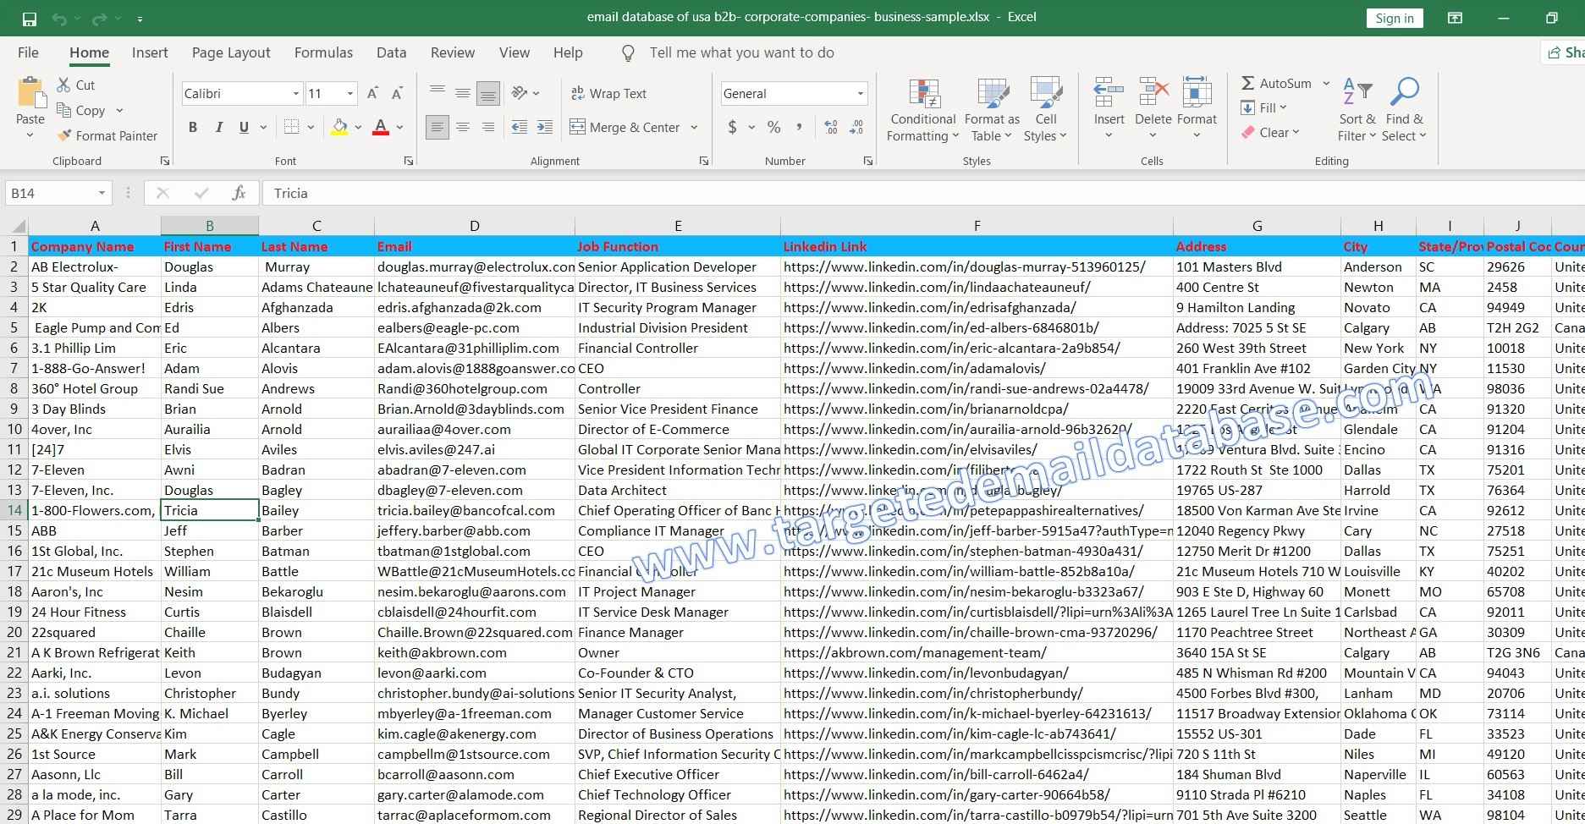Open Cell Styles gallery
Viewport: 1585px width, 824px height.
click(1046, 111)
